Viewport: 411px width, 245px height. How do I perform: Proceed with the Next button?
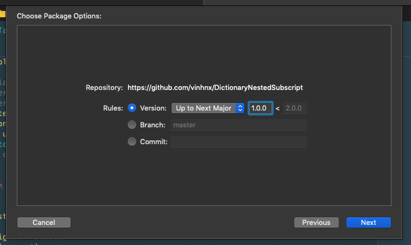[369, 222]
